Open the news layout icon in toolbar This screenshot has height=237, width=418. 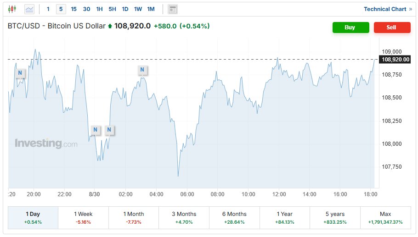click(x=173, y=9)
